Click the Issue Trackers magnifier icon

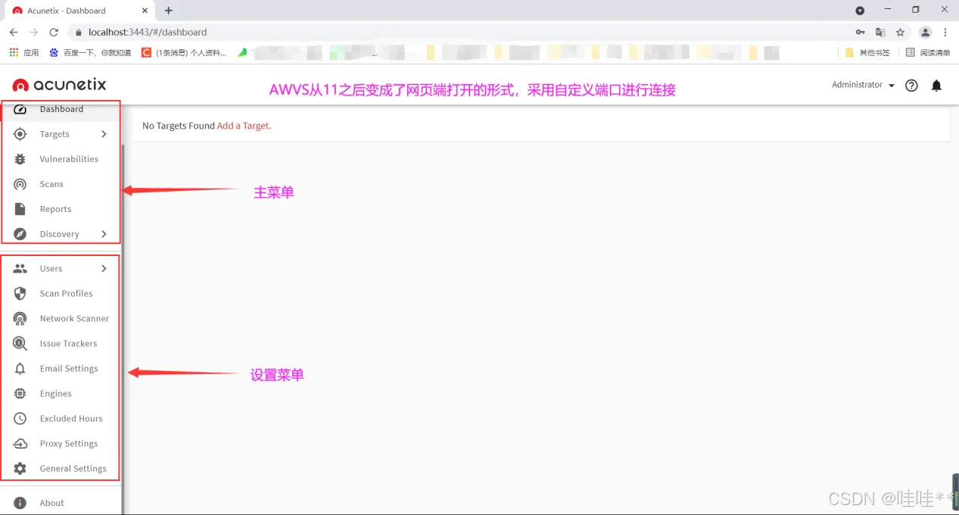pos(20,343)
